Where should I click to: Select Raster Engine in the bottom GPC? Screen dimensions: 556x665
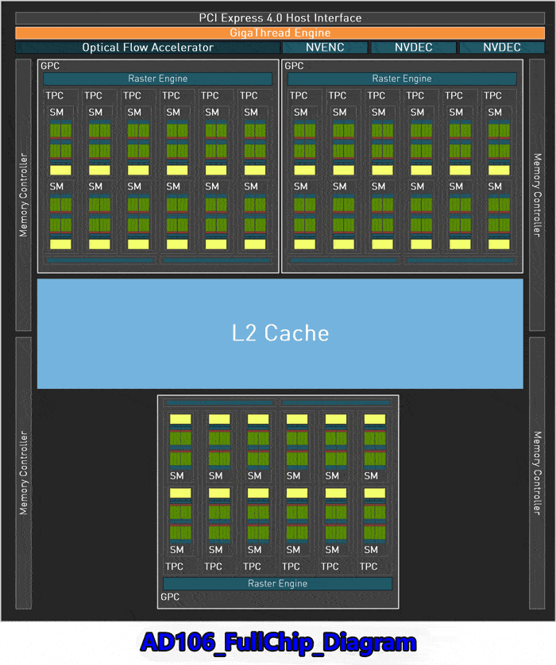click(x=277, y=583)
